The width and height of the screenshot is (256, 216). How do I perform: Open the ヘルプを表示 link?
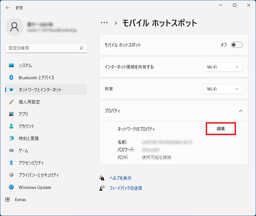pos(121,178)
